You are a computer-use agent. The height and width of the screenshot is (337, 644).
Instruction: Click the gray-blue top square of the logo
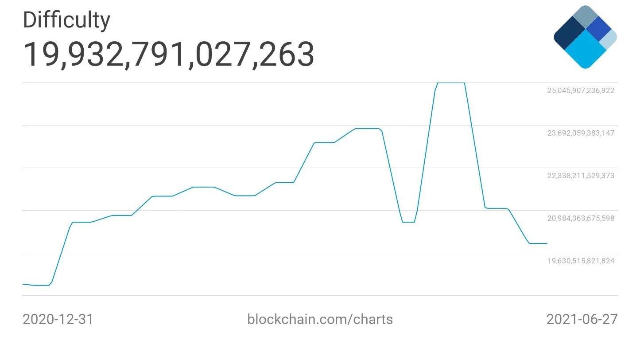pos(586,18)
